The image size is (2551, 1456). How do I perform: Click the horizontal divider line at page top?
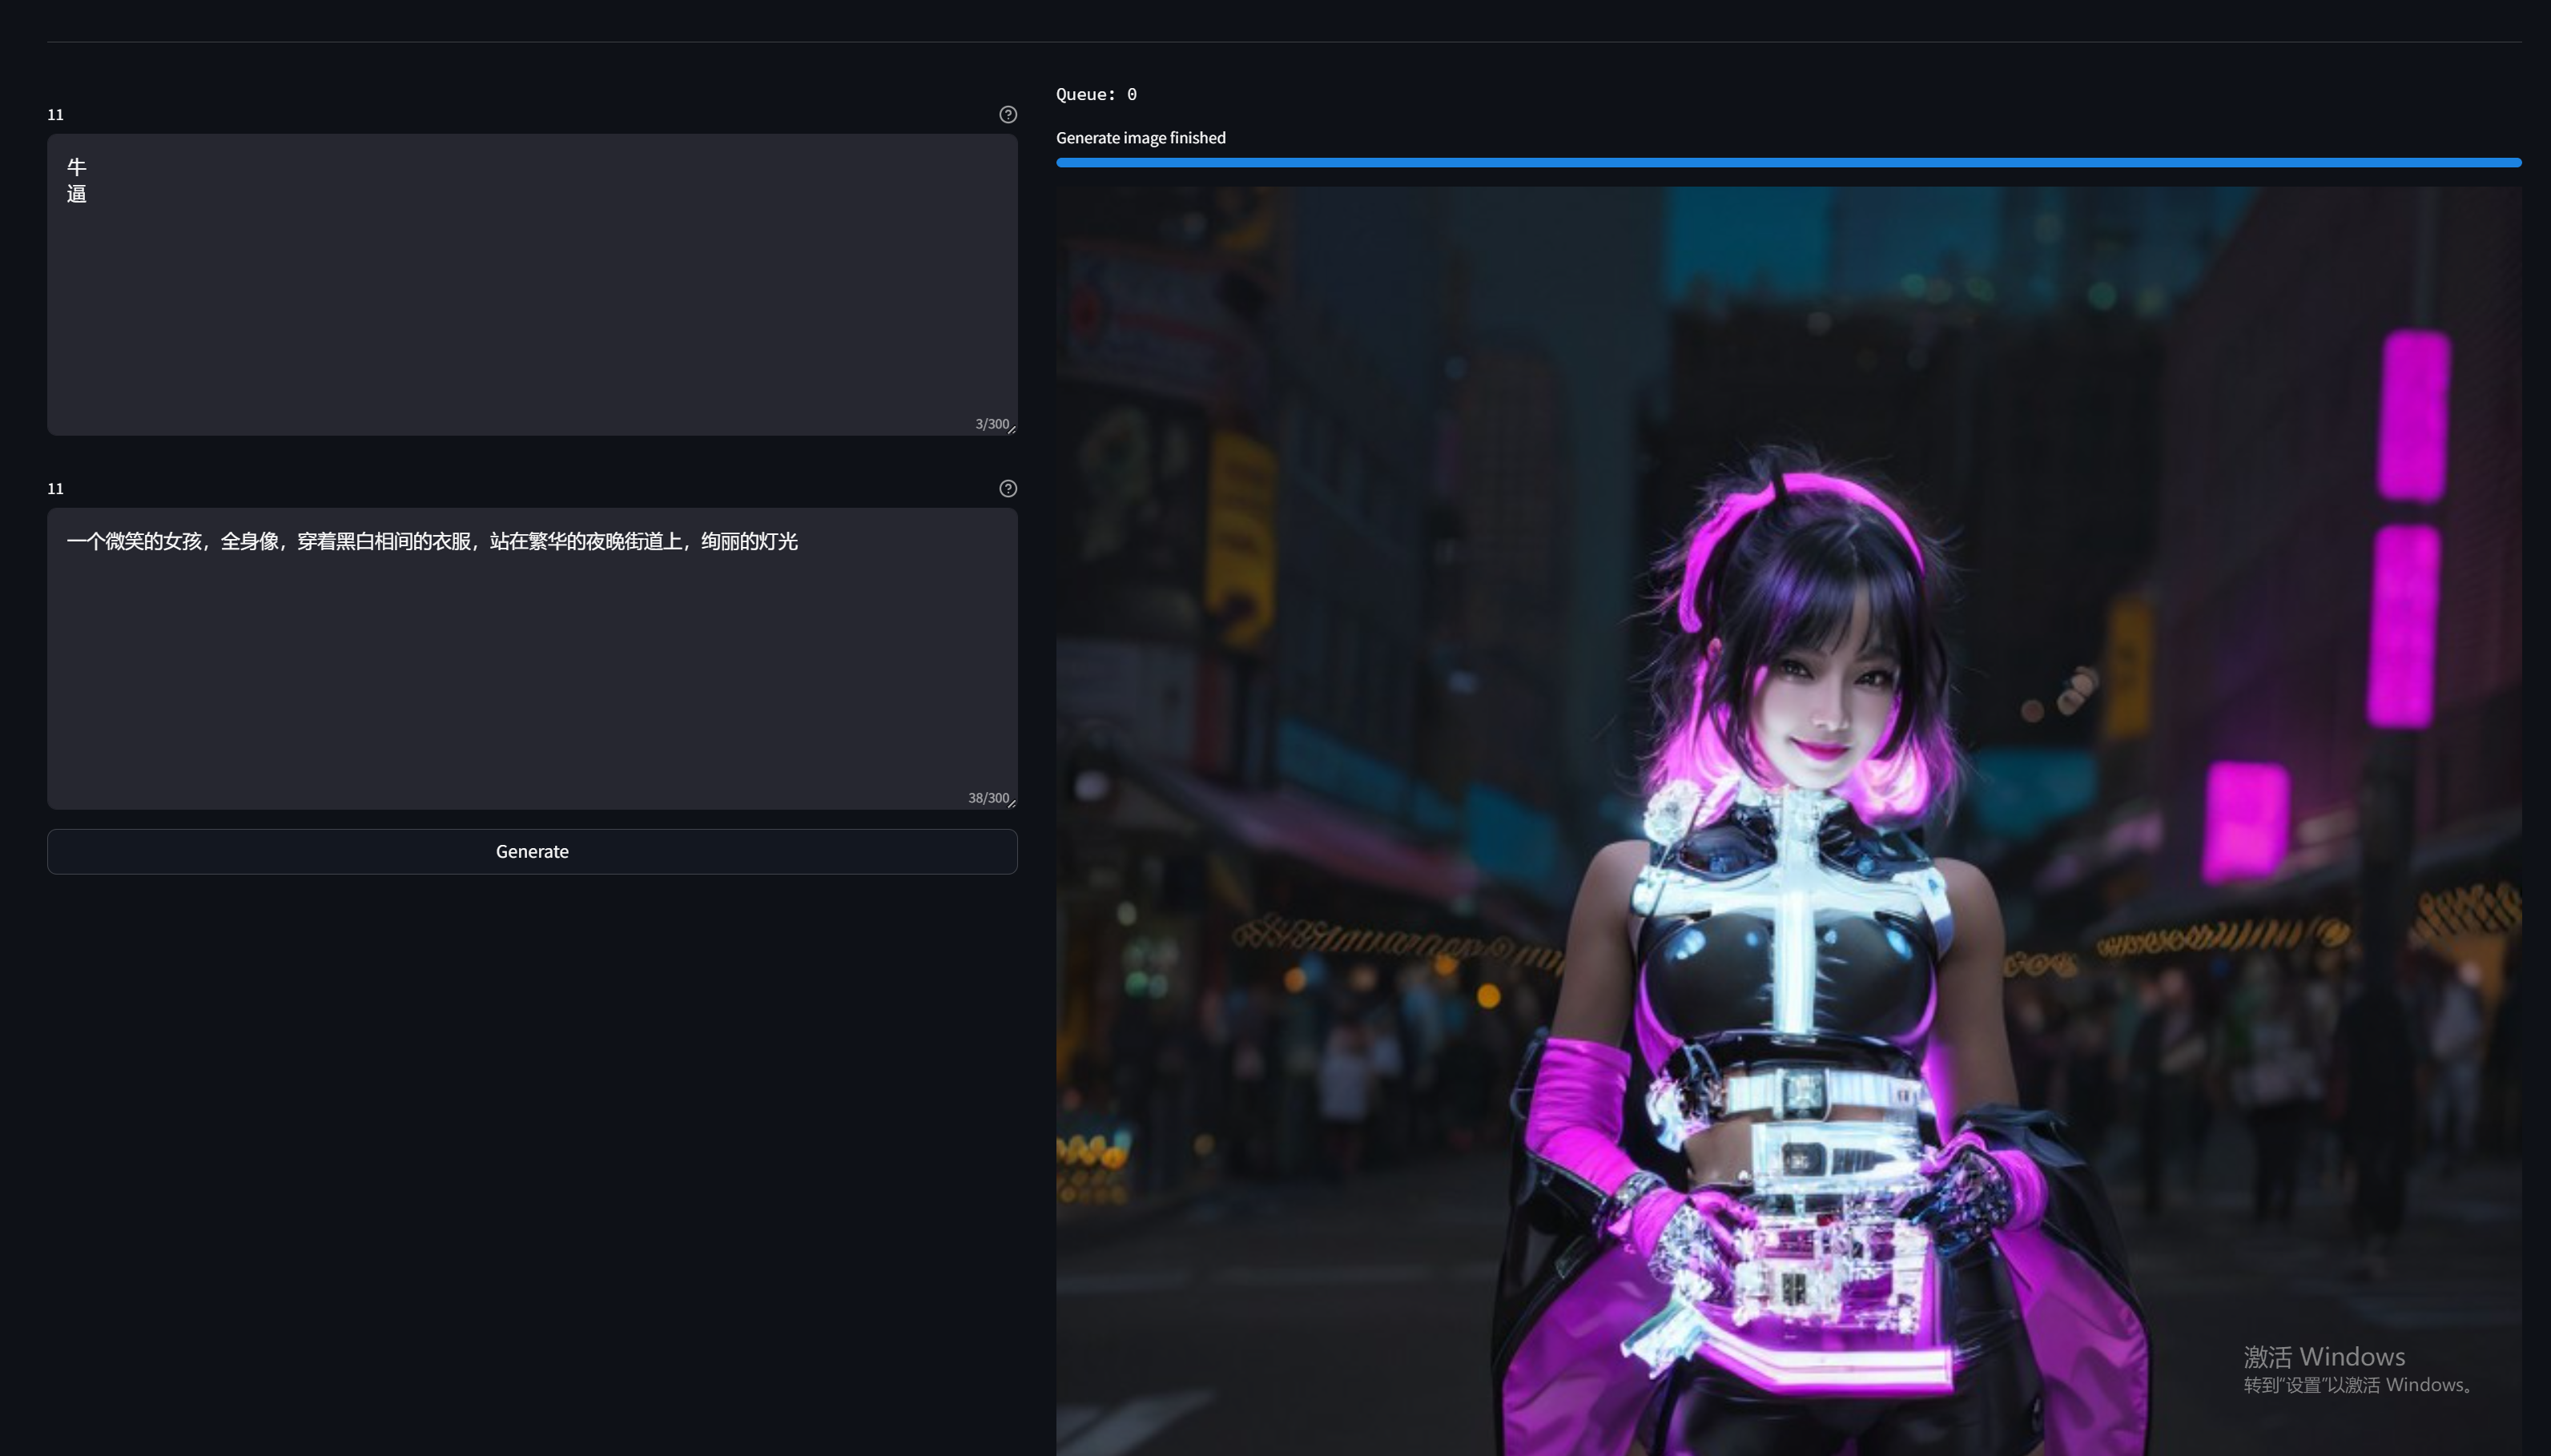[1283, 42]
